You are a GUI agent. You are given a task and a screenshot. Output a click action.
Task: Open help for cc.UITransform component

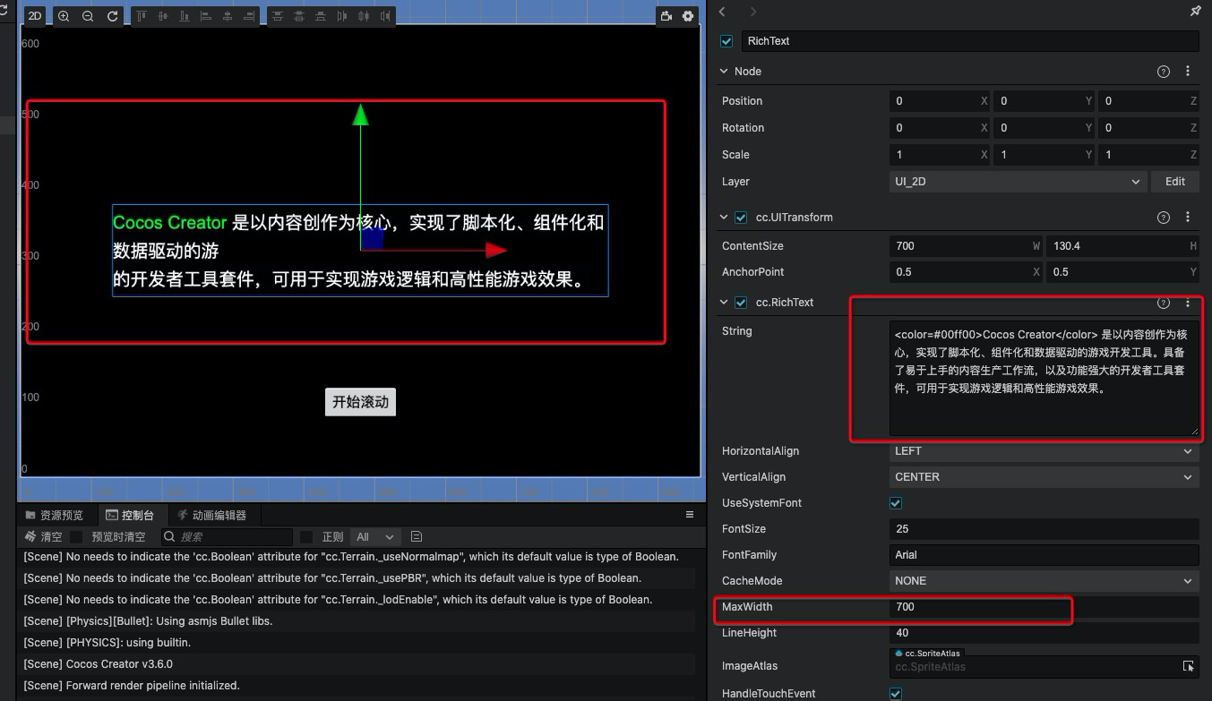[1164, 218]
